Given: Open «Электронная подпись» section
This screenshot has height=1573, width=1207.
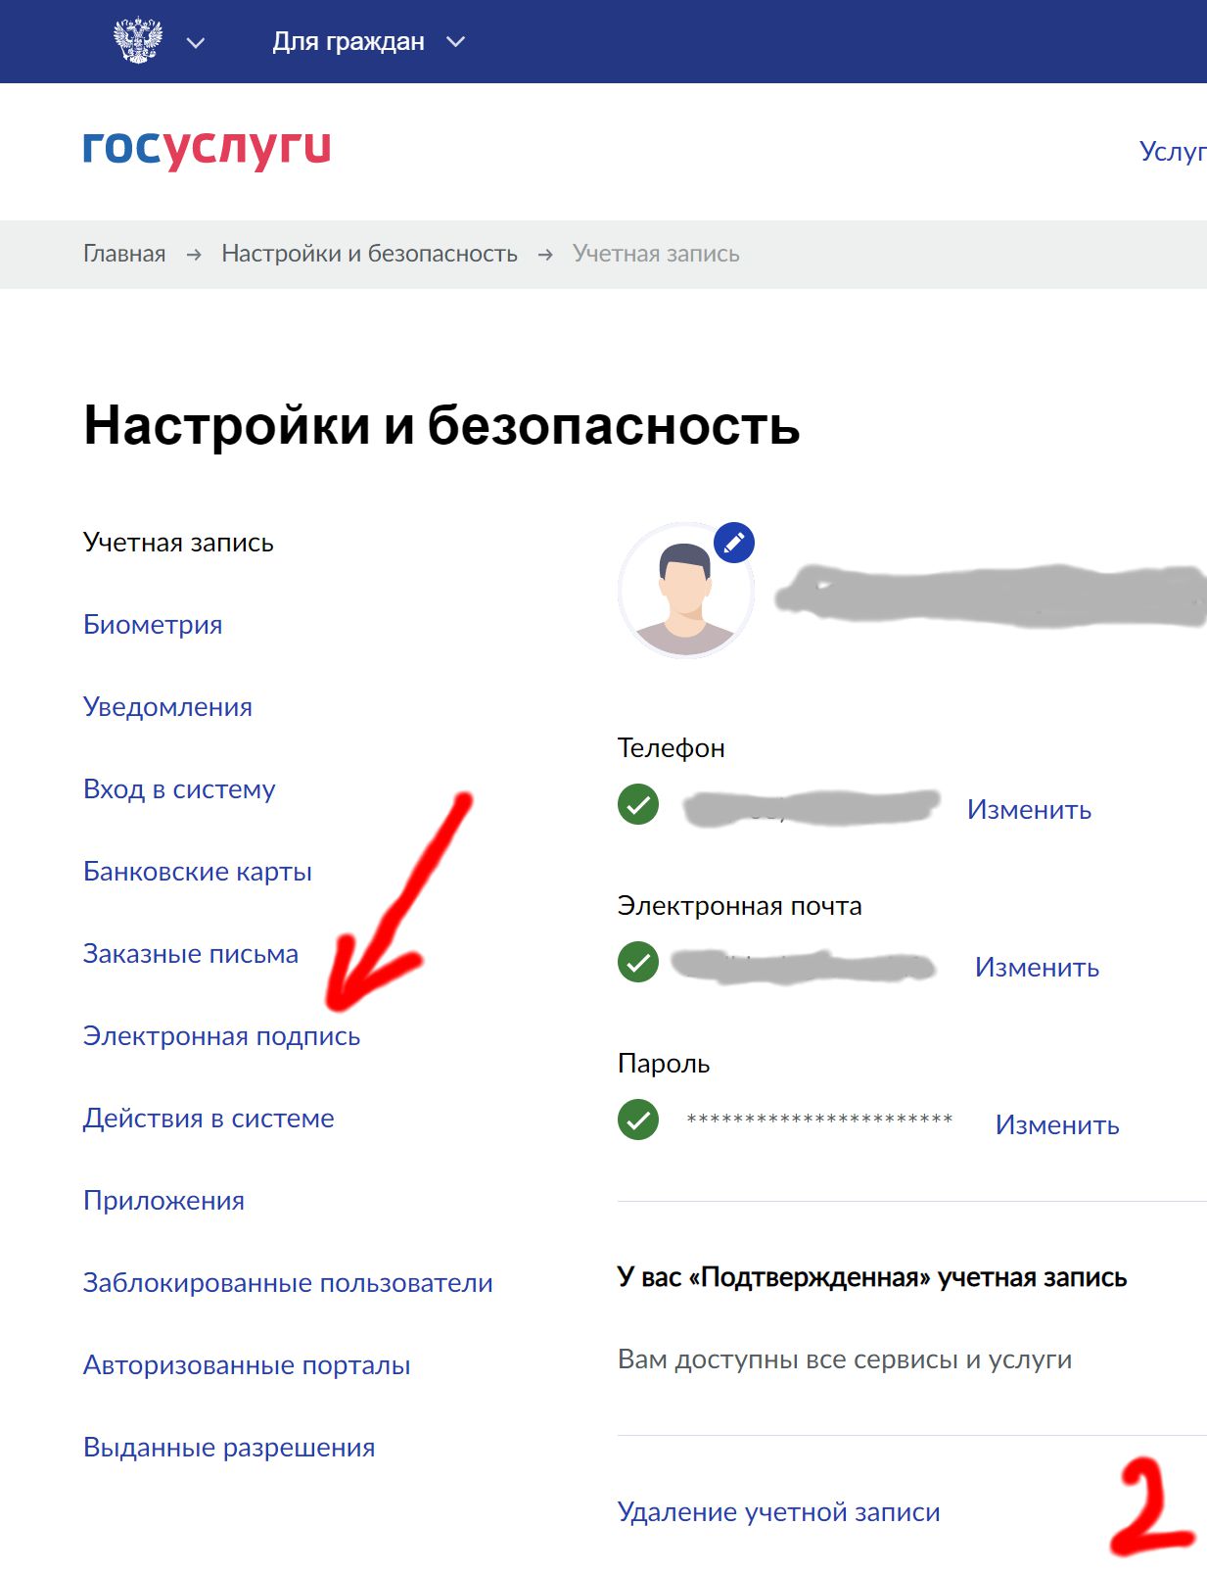Looking at the screenshot, I should [221, 1036].
